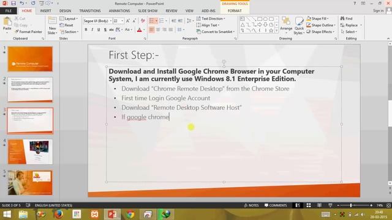Click Convert to SmartArt
This screenshot has height=220, width=392.
click(216, 32)
